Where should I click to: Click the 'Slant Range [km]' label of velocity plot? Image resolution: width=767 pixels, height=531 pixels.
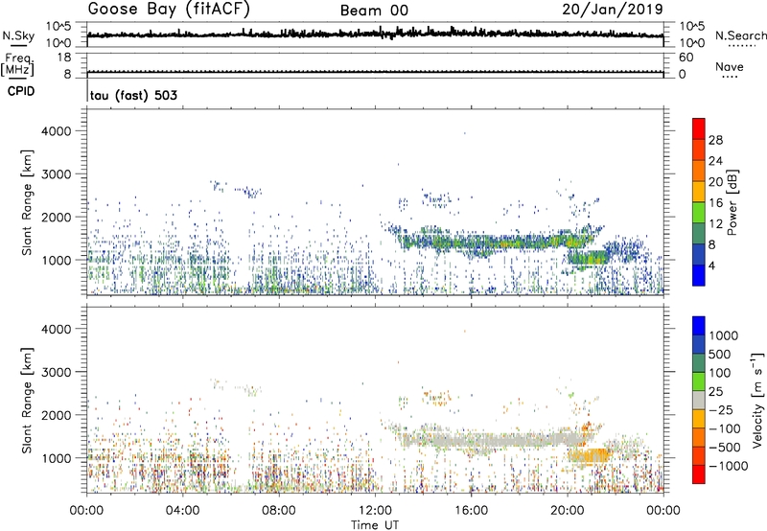click(27, 401)
